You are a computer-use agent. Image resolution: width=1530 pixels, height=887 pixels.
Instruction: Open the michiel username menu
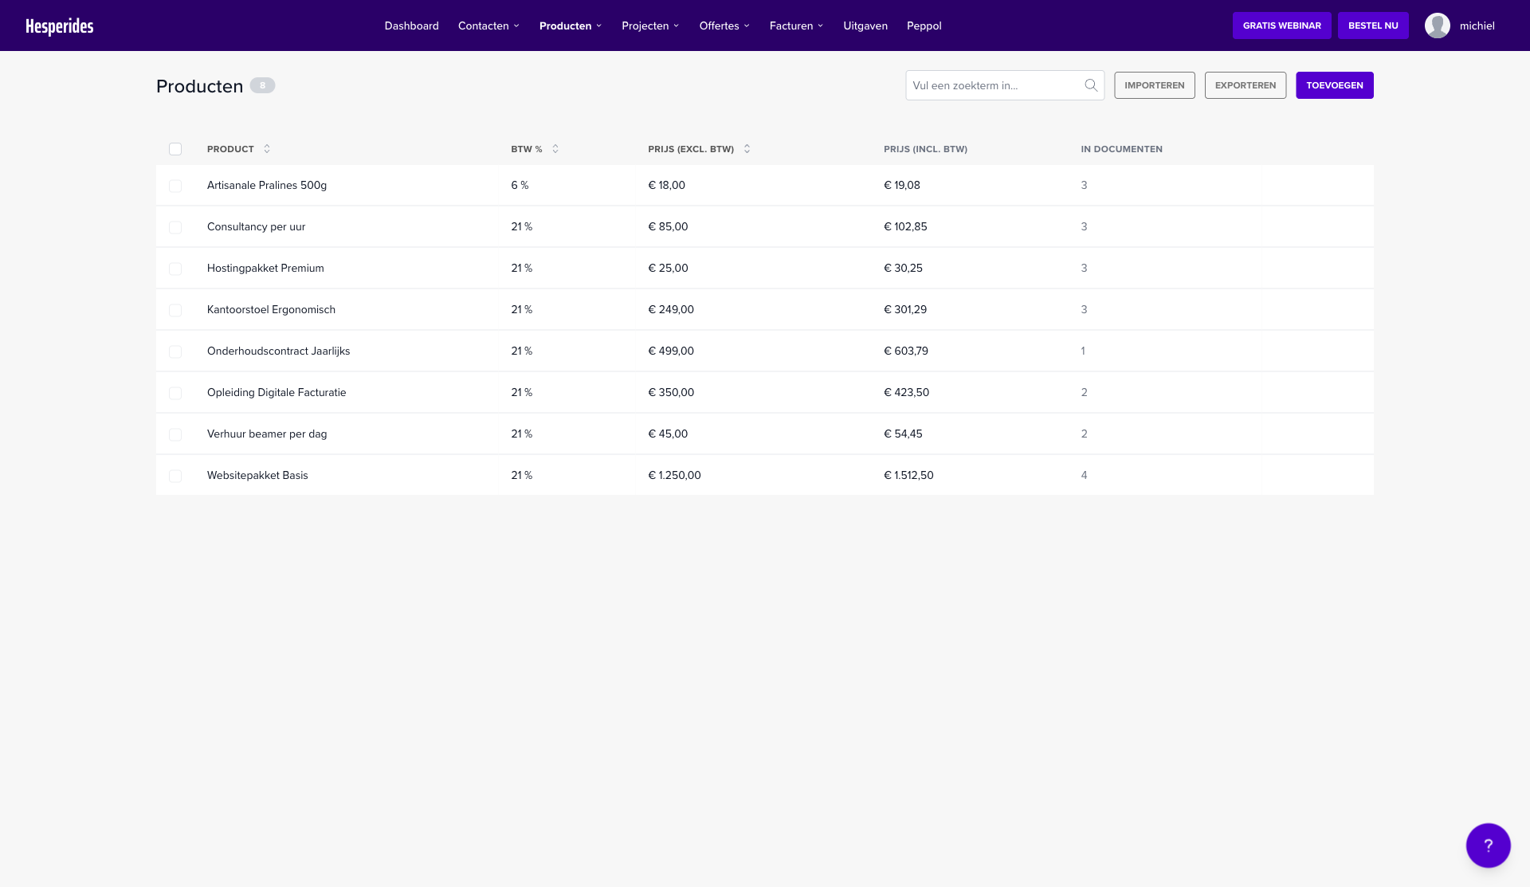coord(1477,26)
